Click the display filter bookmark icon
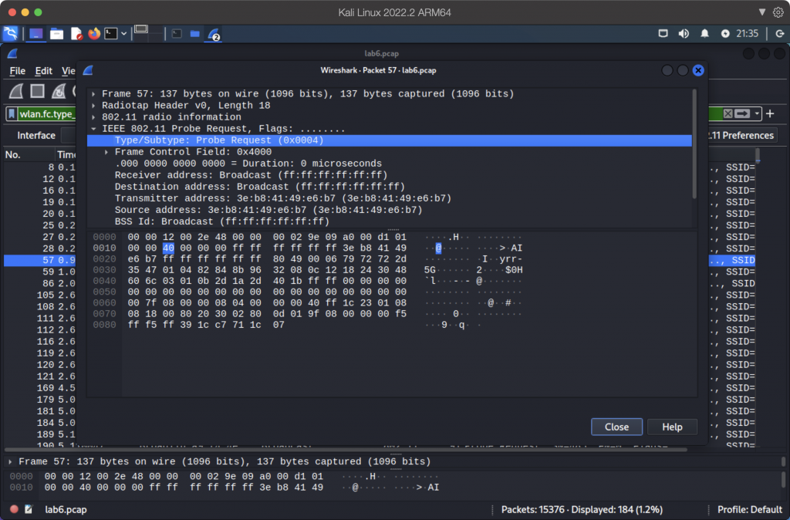This screenshot has height=520, width=790. click(x=12, y=114)
